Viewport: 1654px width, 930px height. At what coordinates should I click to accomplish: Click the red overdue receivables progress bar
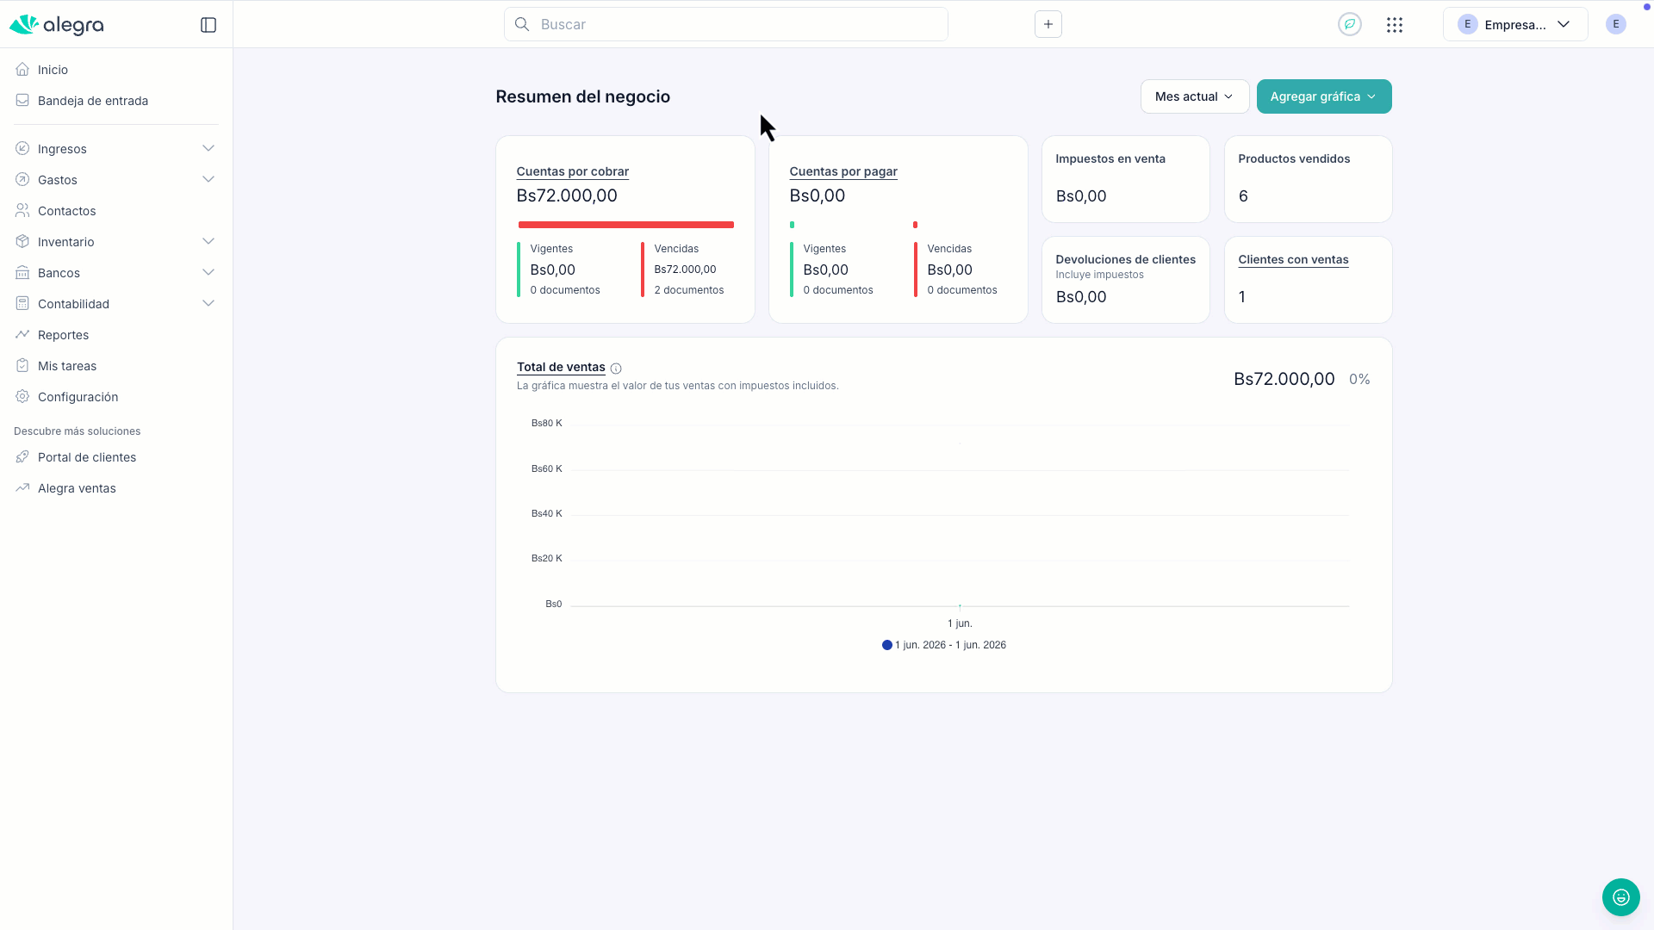tap(626, 225)
